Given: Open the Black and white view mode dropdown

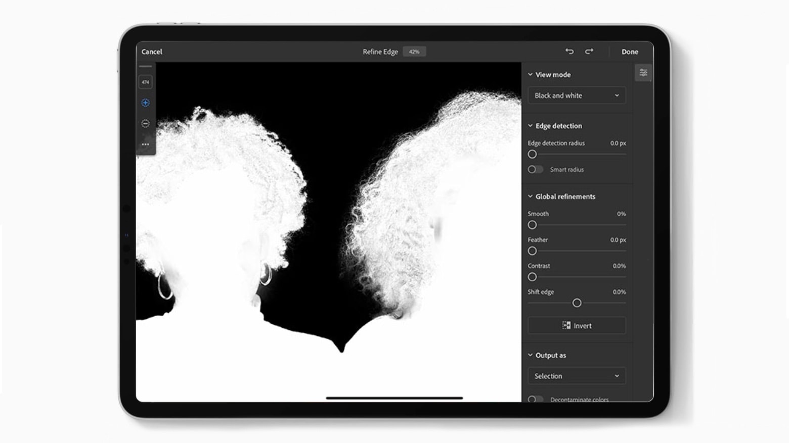Looking at the screenshot, I should tap(576, 95).
